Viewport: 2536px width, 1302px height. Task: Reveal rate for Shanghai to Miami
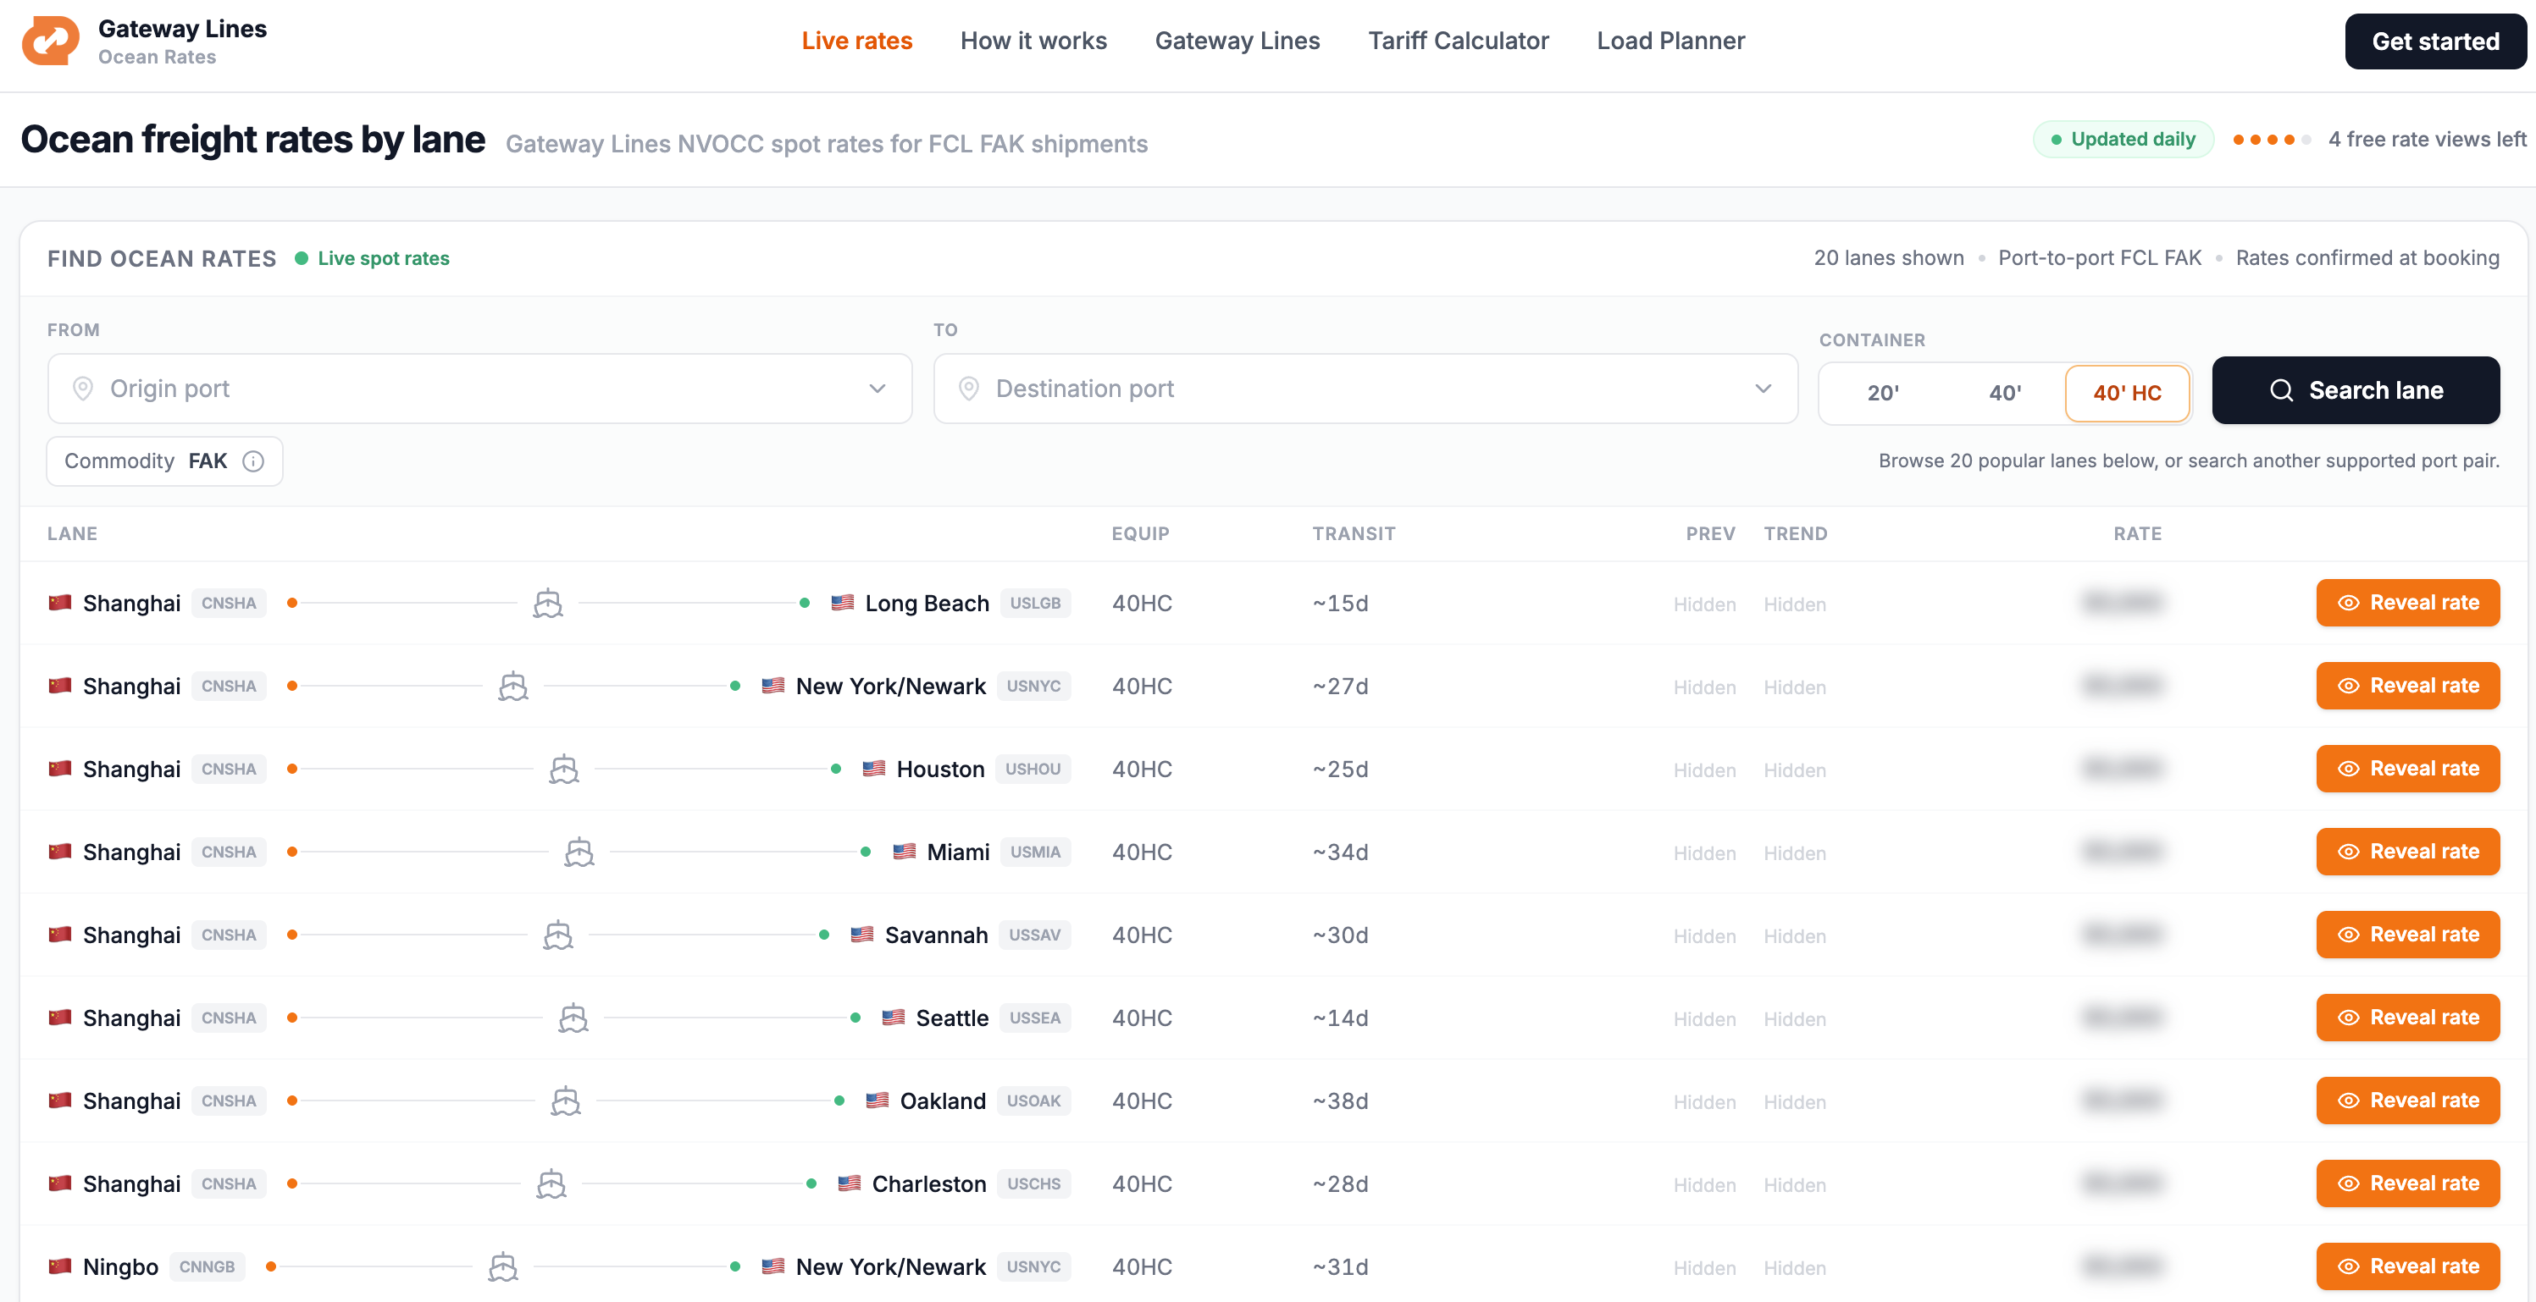coord(2408,852)
